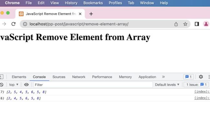Open the top JavaScript context dropdown
The height and width of the screenshot is (129, 210).
tap(14, 84)
